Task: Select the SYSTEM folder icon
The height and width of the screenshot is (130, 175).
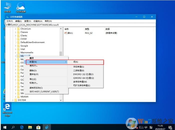Action: 16,100
